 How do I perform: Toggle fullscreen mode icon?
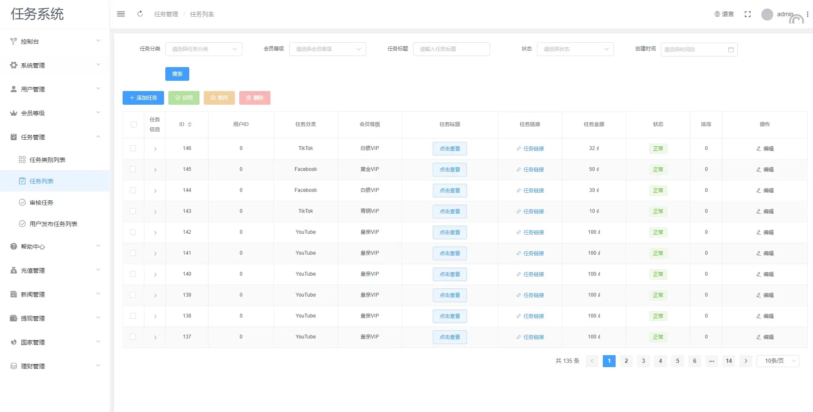coord(747,14)
